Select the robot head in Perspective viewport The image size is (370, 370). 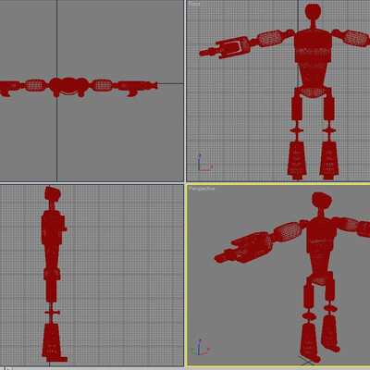322,200
